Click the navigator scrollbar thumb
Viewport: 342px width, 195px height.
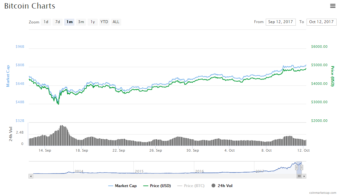[x=299, y=176]
